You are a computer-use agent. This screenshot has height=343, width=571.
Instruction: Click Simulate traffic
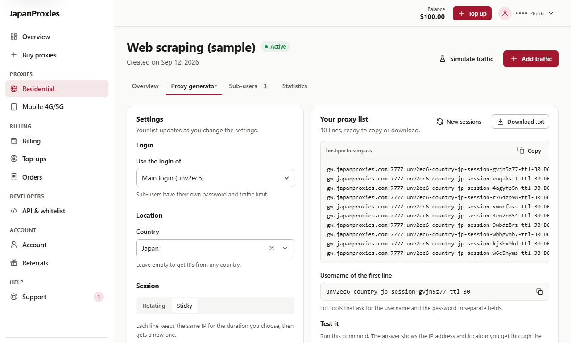[x=466, y=59]
